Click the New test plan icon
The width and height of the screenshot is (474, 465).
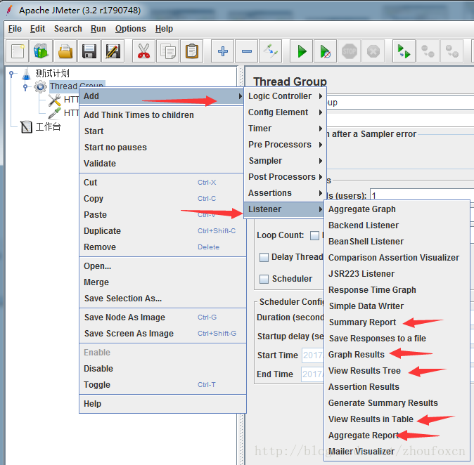pyautogui.click(x=18, y=51)
